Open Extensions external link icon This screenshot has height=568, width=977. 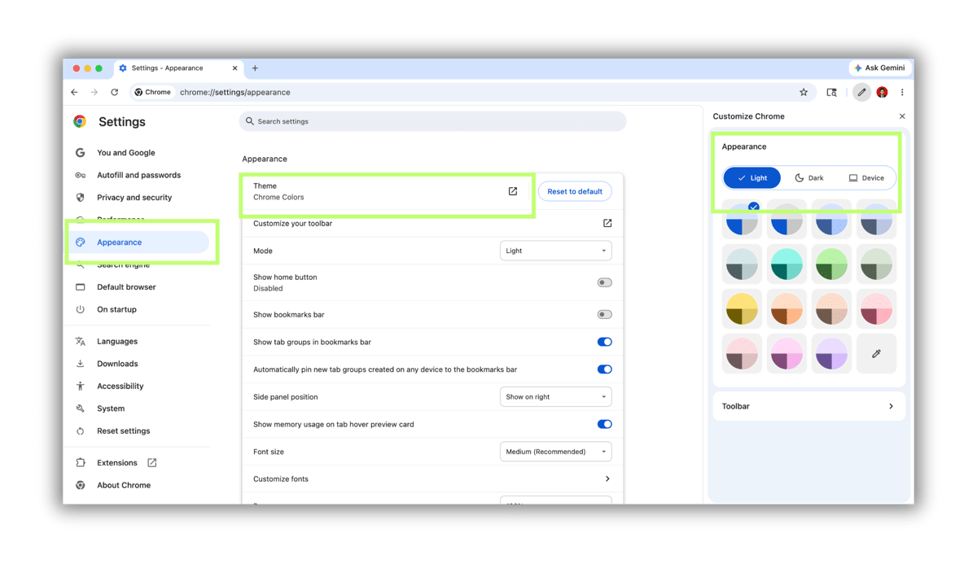coord(151,462)
